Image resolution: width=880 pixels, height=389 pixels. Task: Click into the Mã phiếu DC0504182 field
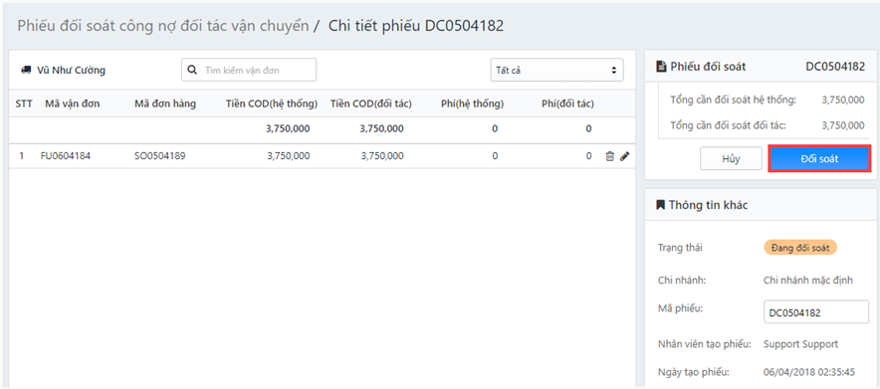click(x=816, y=312)
